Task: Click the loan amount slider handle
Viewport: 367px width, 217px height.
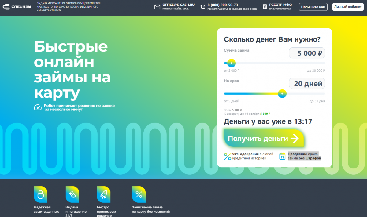Action: point(232,63)
